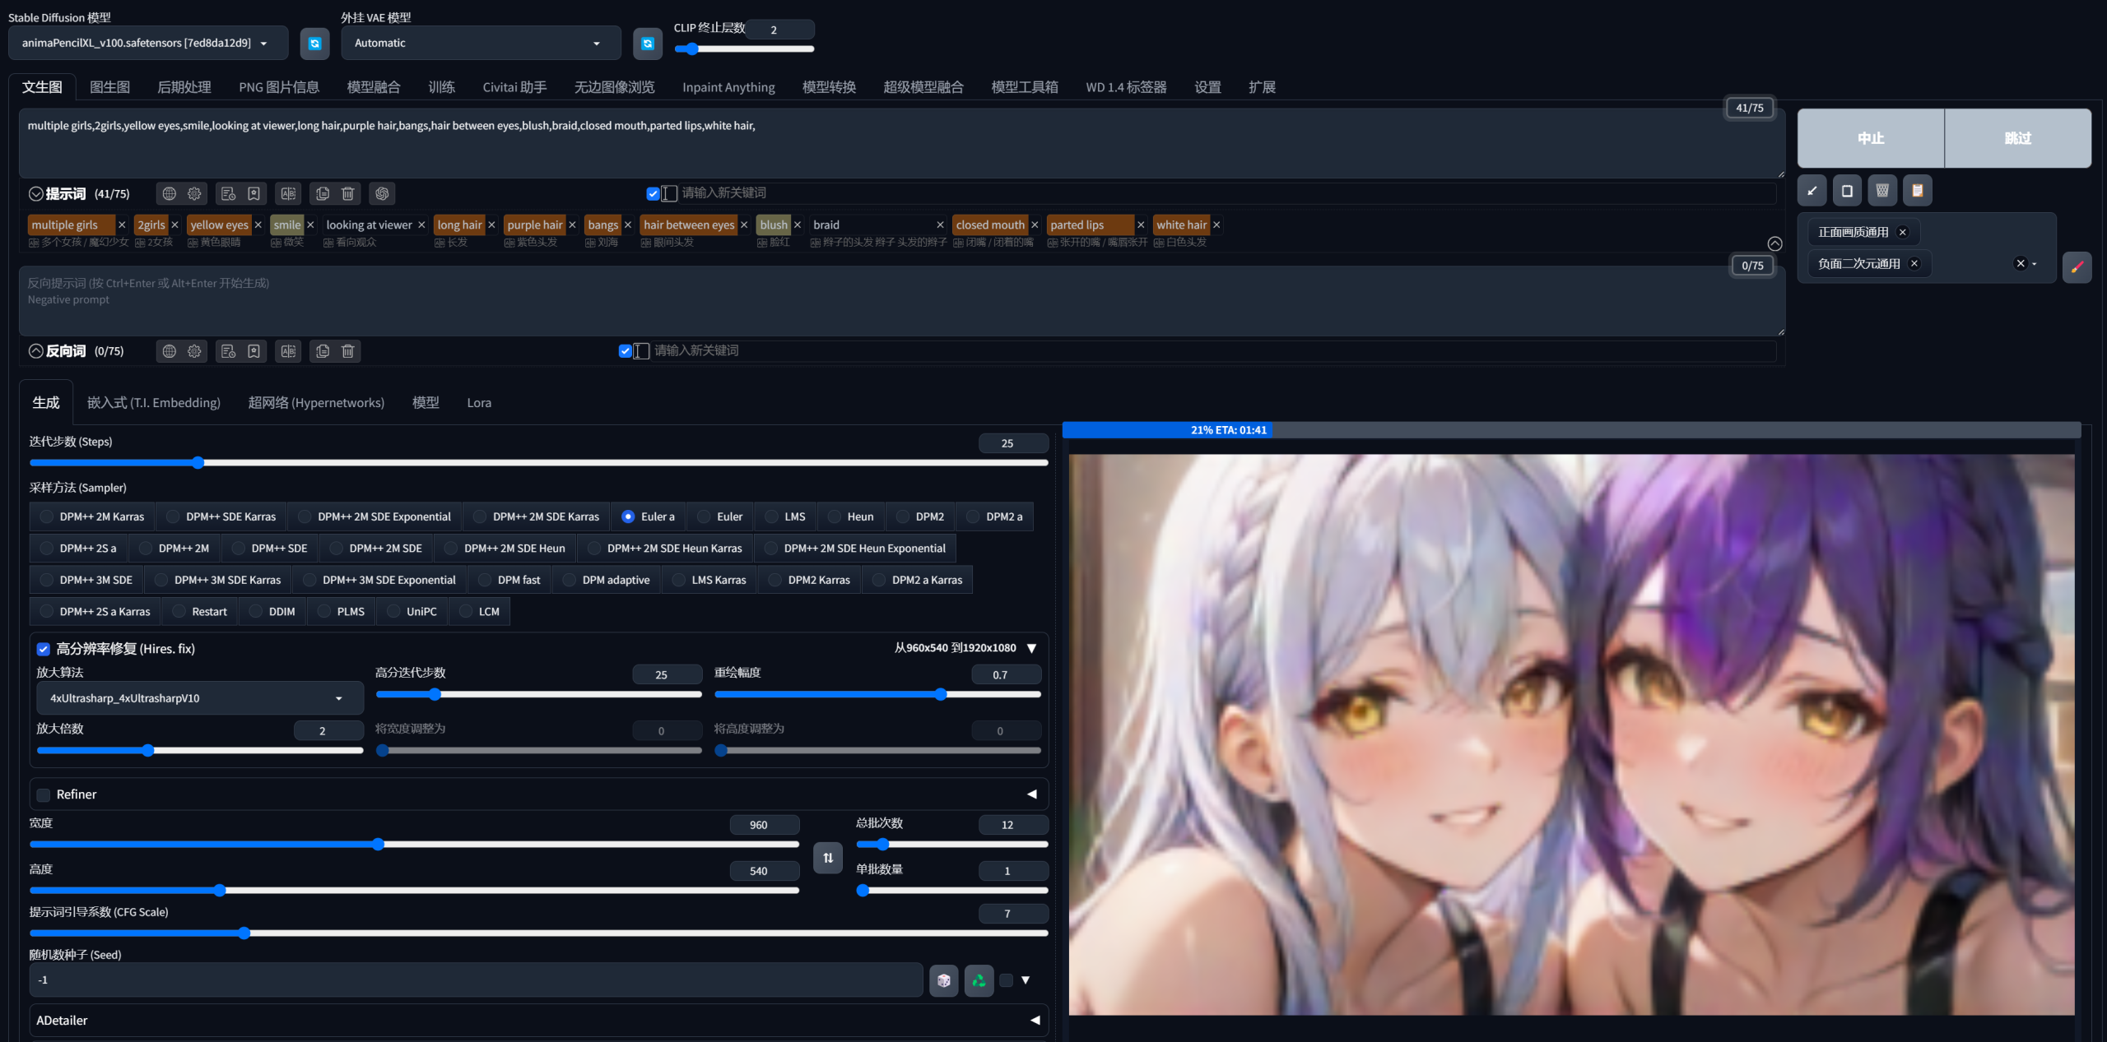
Task: Click the dice icon to randomize seed
Action: pos(943,980)
